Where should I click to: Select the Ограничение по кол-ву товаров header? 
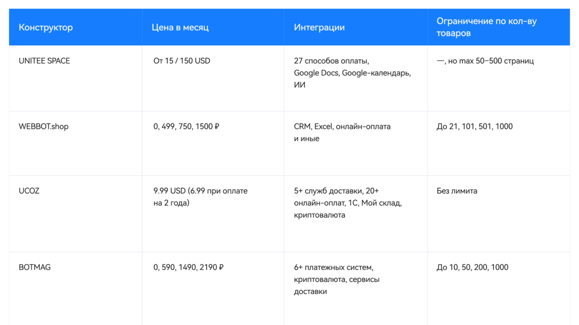click(x=486, y=27)
